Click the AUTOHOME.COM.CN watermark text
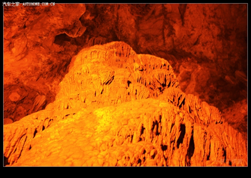Viewport: 251px width, 178px height. click(39, 4)
